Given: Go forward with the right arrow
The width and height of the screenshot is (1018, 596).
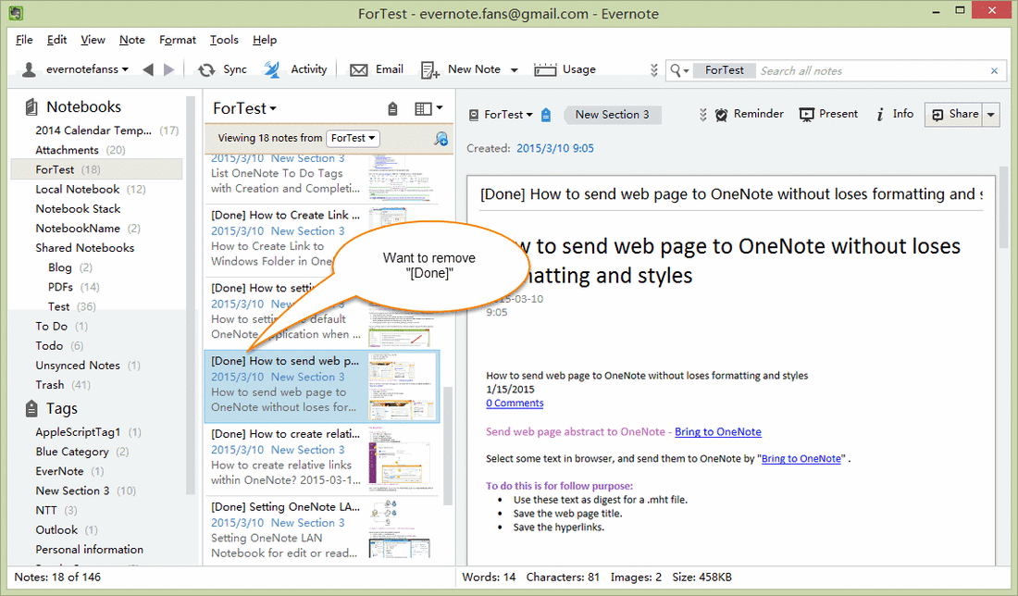Looking at the screenshot, I should pos(168,69).
